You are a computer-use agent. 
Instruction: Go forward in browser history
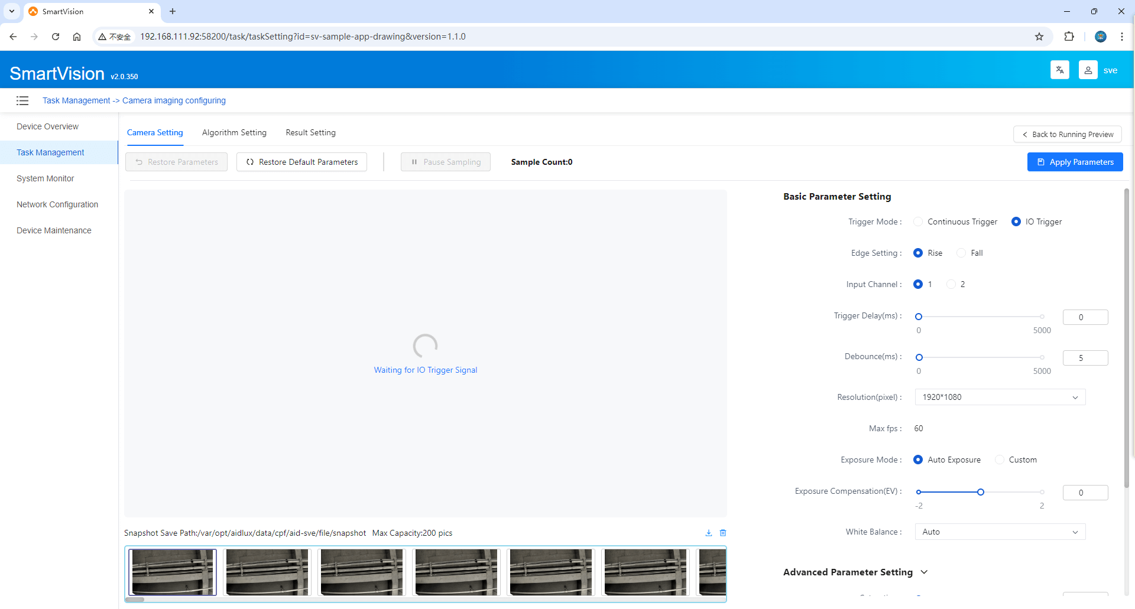pos(34,37)
